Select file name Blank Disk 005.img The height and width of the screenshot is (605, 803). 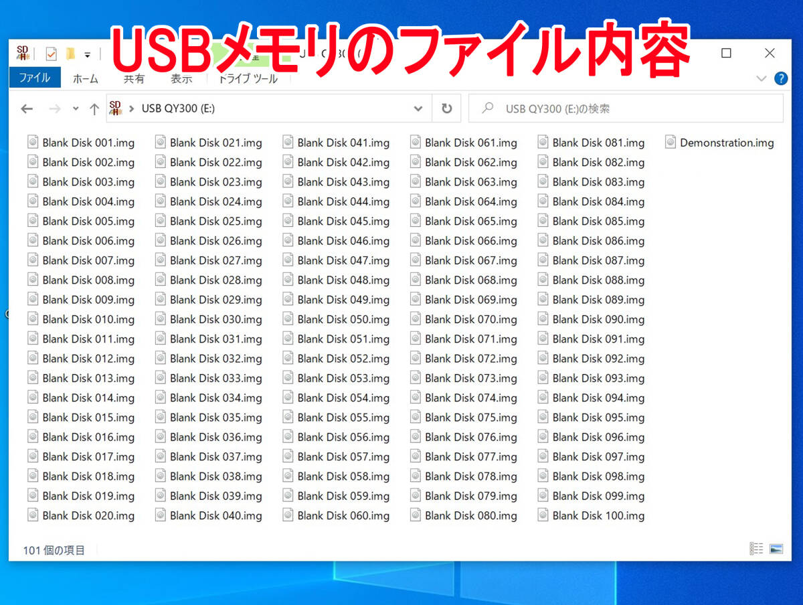point(88,221)
